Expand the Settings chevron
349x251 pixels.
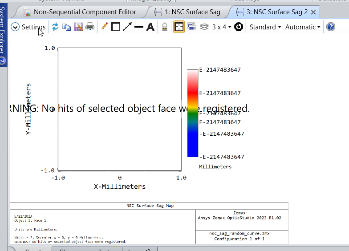(15, 27)
